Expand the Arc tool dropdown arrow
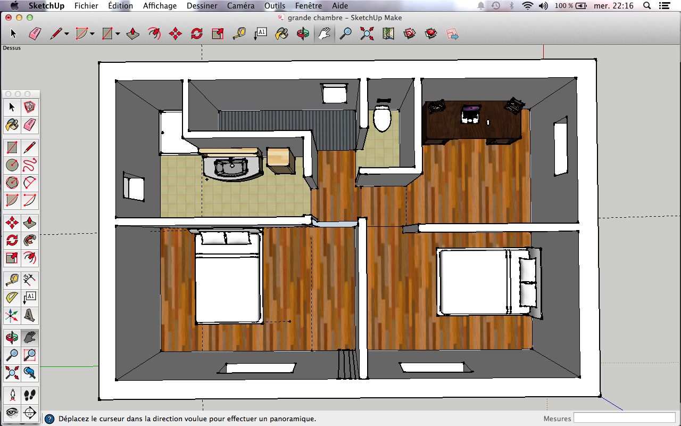The height and width of the screenshot is (426, 681). point(92,34)
